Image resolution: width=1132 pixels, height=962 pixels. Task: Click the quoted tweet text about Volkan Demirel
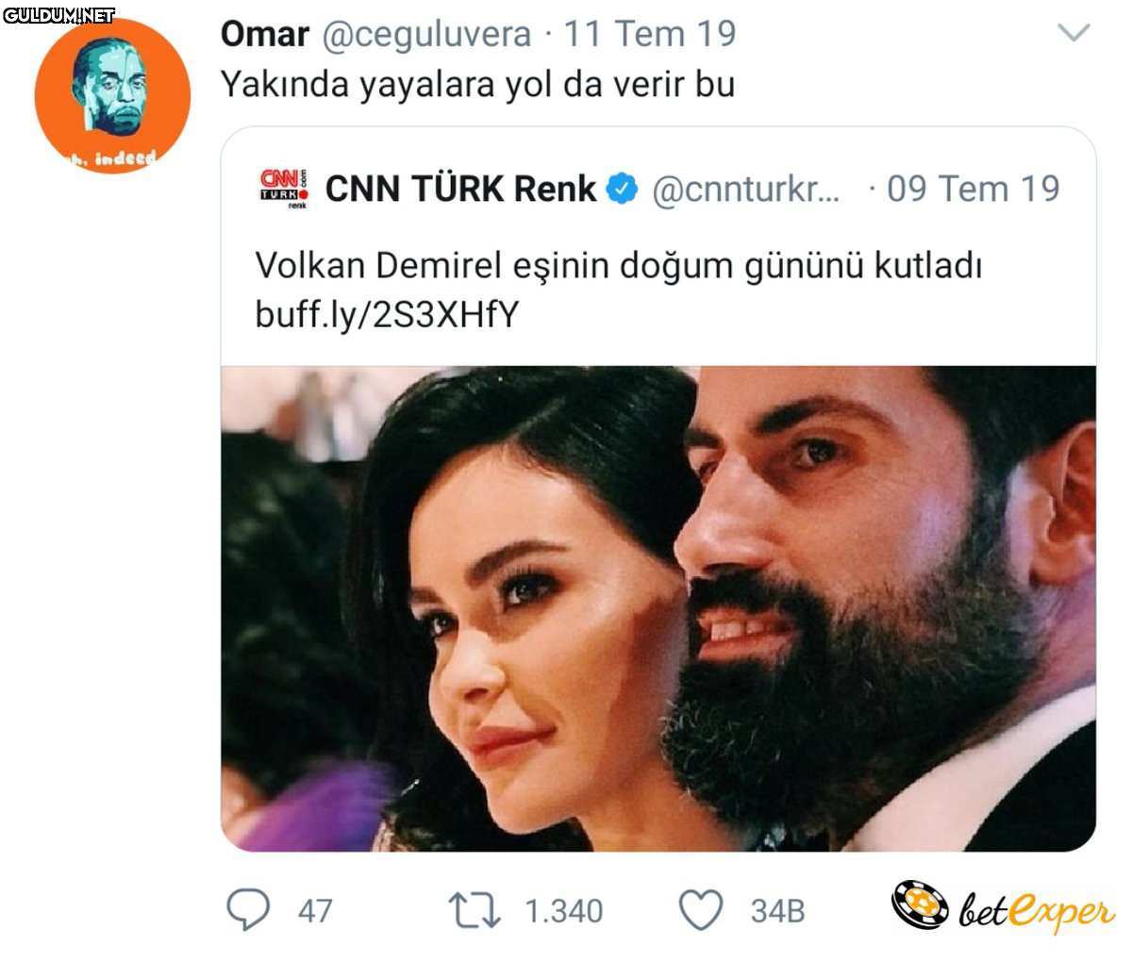[x=618, y=266]
